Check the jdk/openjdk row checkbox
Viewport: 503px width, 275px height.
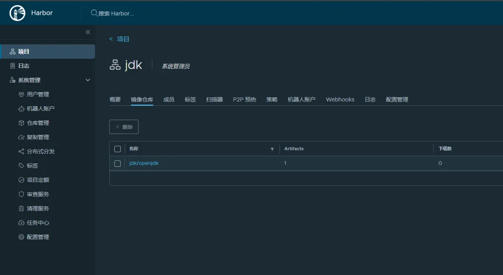pyautogui.click(x=117, y=164)
